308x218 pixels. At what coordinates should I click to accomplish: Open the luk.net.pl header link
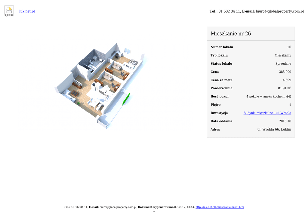27,11
